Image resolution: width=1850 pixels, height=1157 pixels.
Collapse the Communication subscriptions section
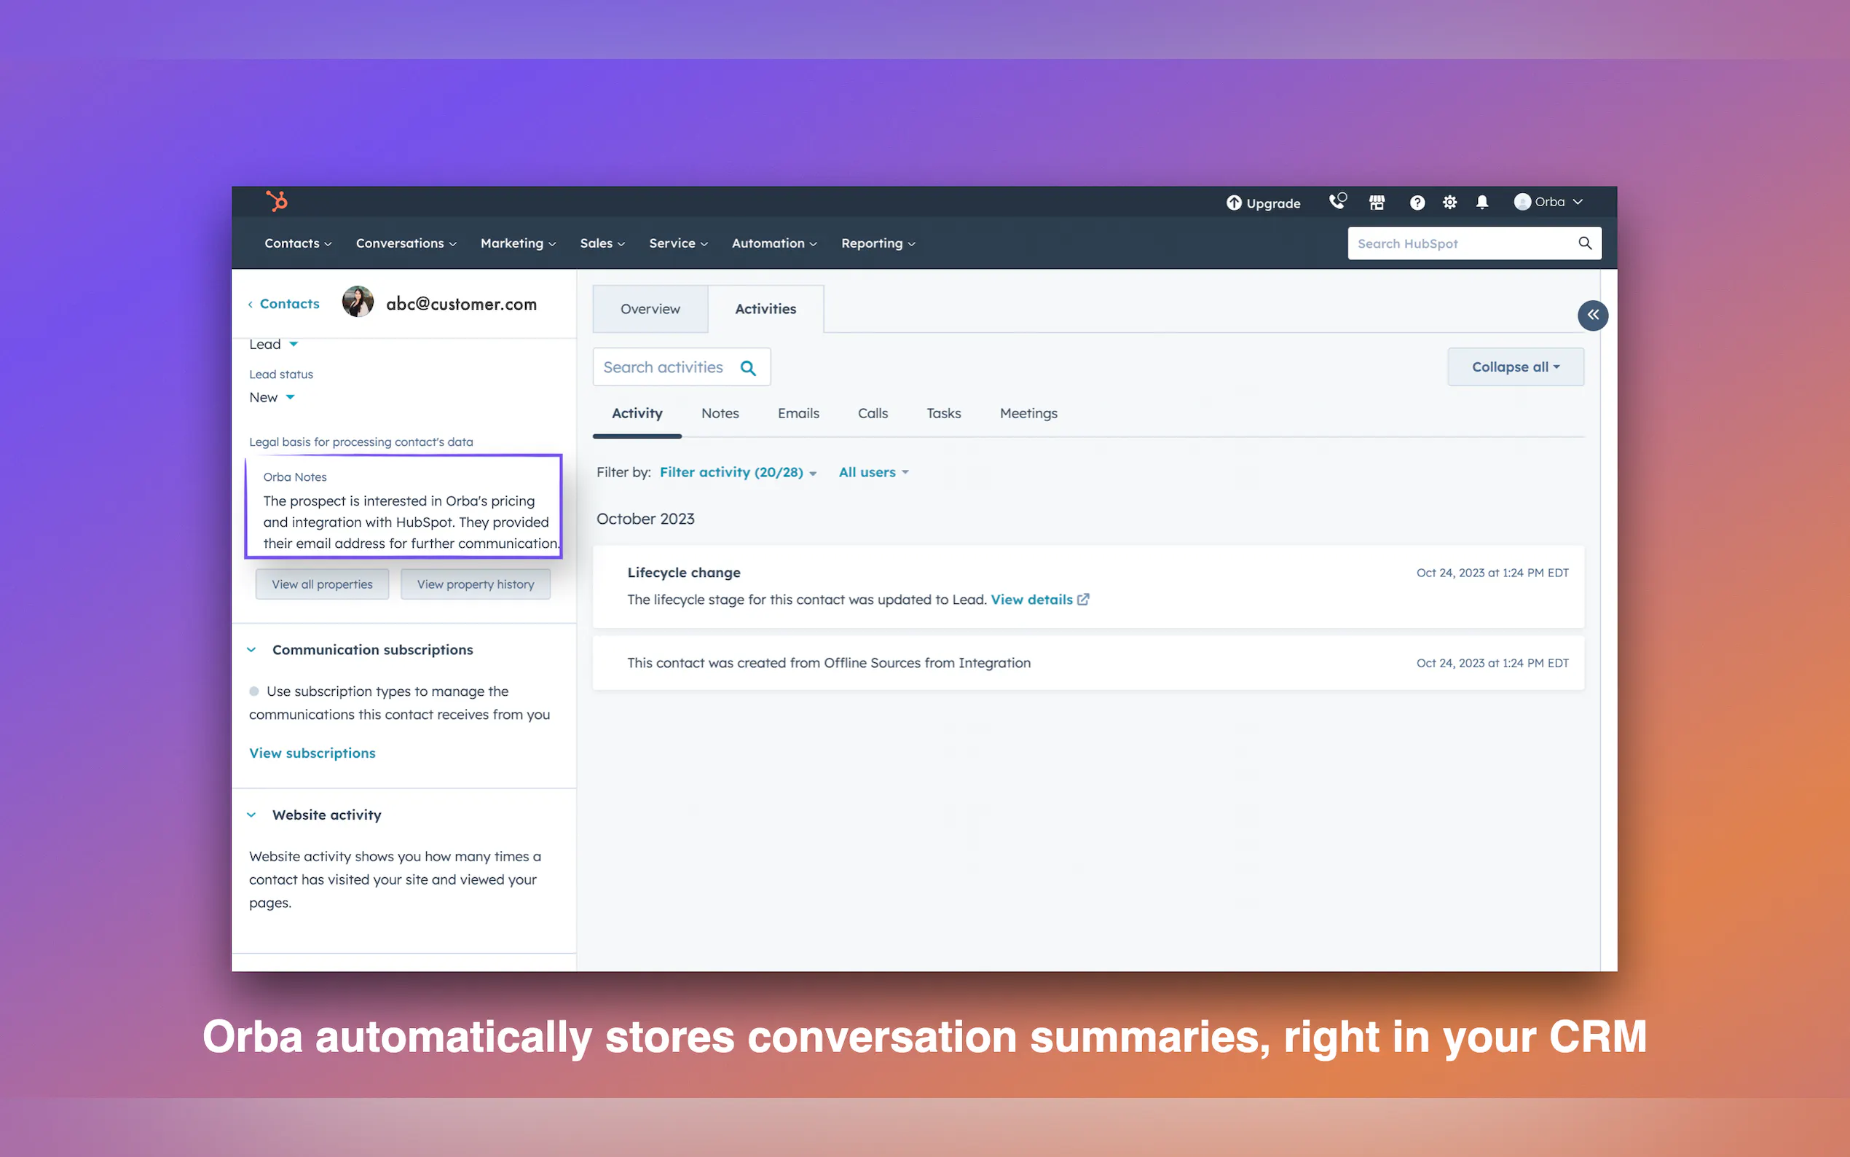251,650
